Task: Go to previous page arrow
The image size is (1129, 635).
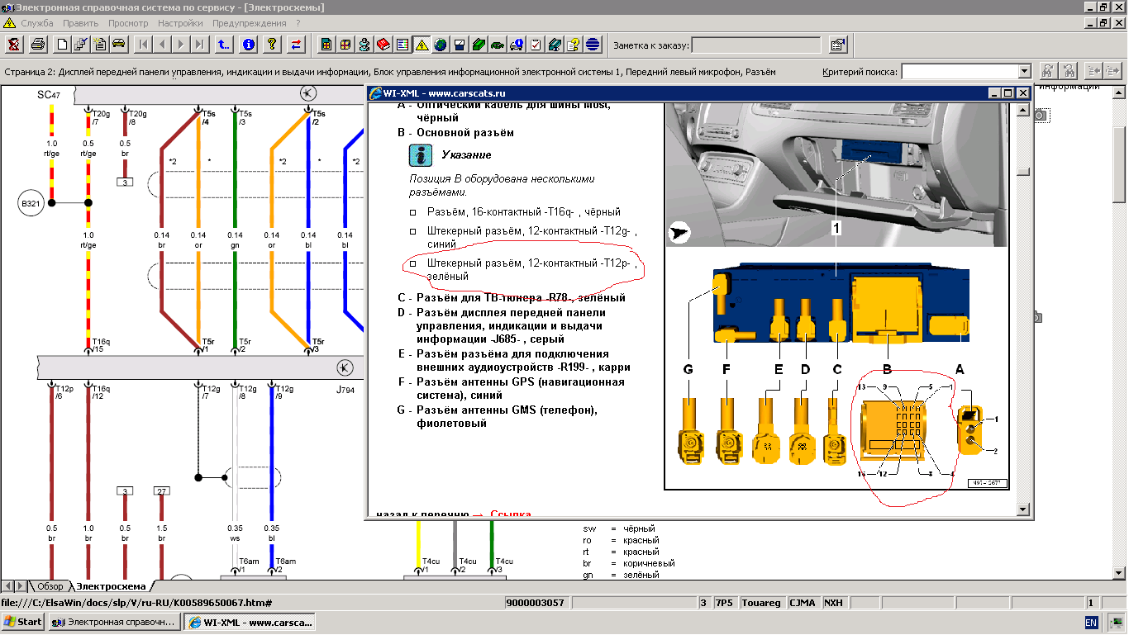Action: (x=163, y=44)
